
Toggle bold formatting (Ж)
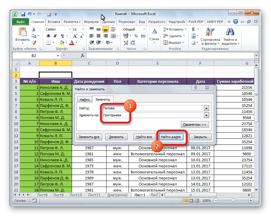click(x=48, y=36)
